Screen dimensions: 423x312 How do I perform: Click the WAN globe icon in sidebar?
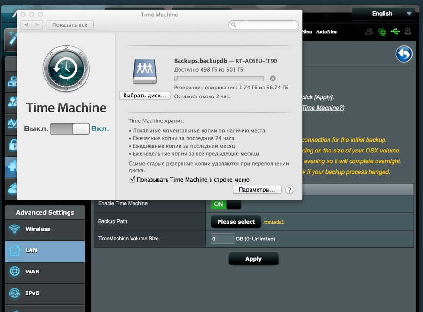pos(15,271)
